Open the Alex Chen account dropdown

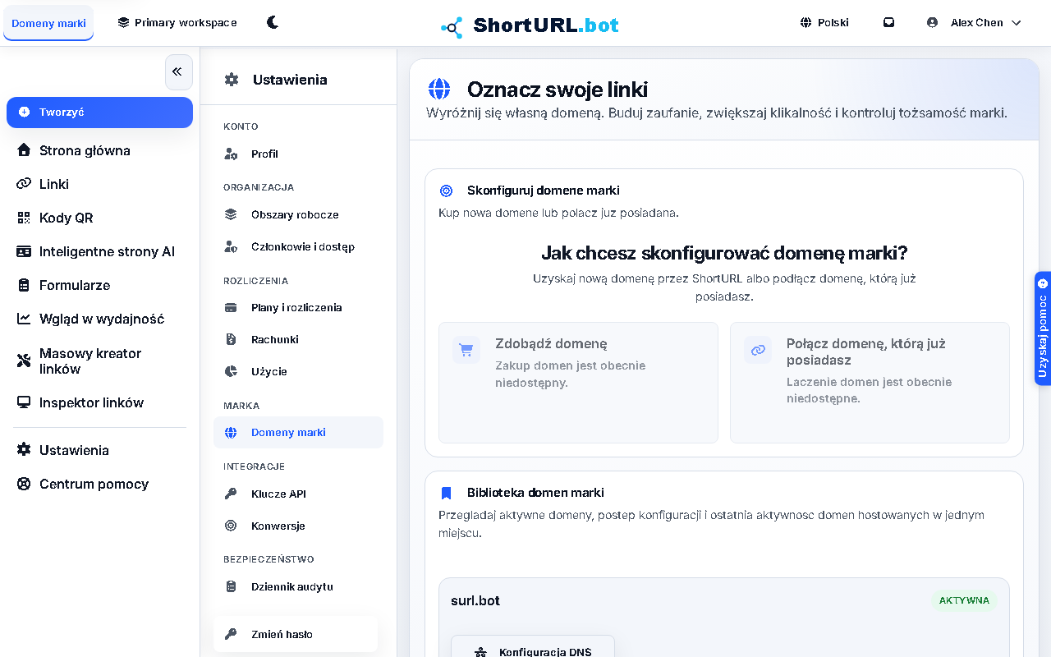pos(974,23)
